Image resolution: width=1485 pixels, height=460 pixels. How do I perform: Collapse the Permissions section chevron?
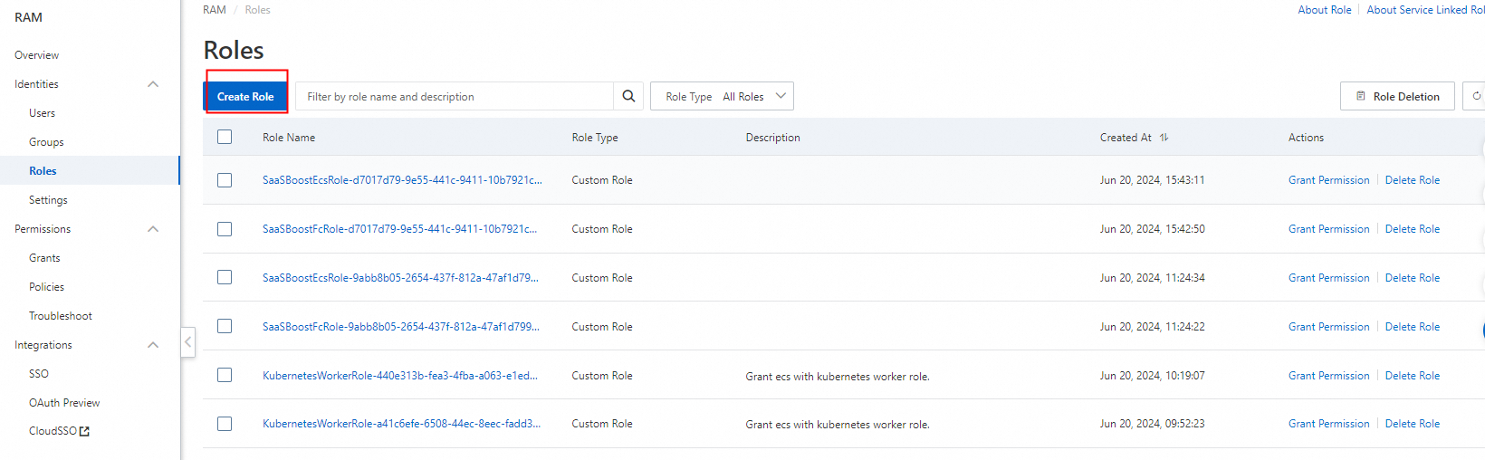tap(153, 229)
